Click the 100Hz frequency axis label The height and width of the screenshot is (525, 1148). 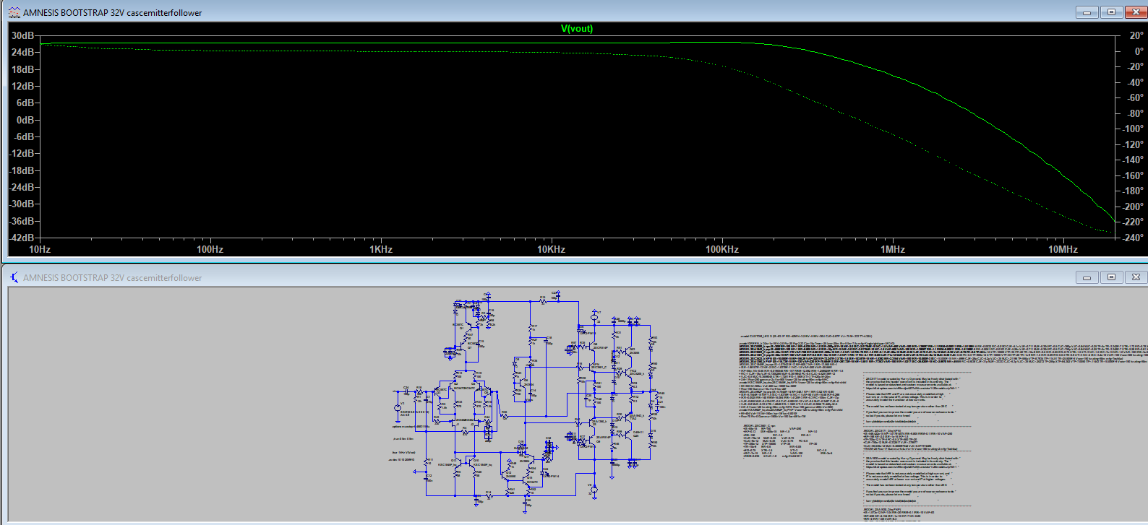210,249
